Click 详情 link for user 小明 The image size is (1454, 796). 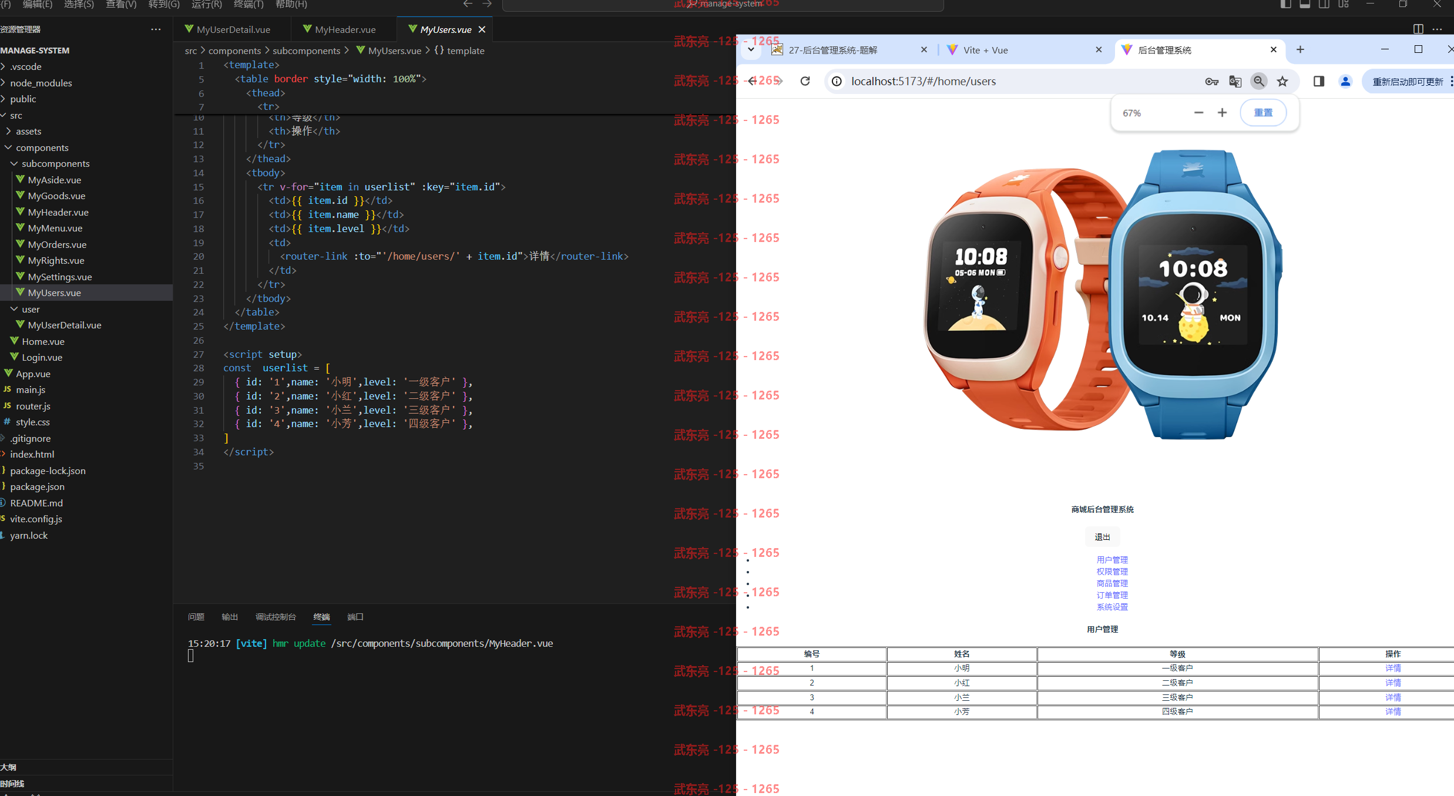pos(1393,668)
